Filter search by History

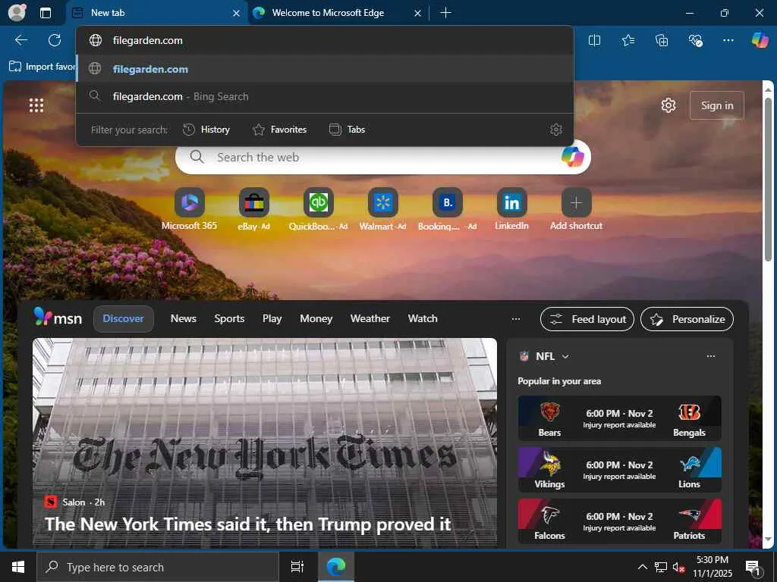206,130
